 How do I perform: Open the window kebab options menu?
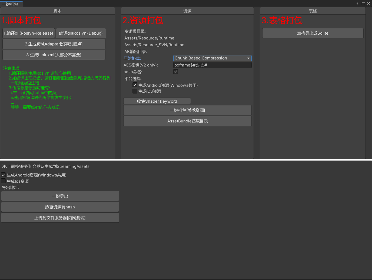pos(357,4)
